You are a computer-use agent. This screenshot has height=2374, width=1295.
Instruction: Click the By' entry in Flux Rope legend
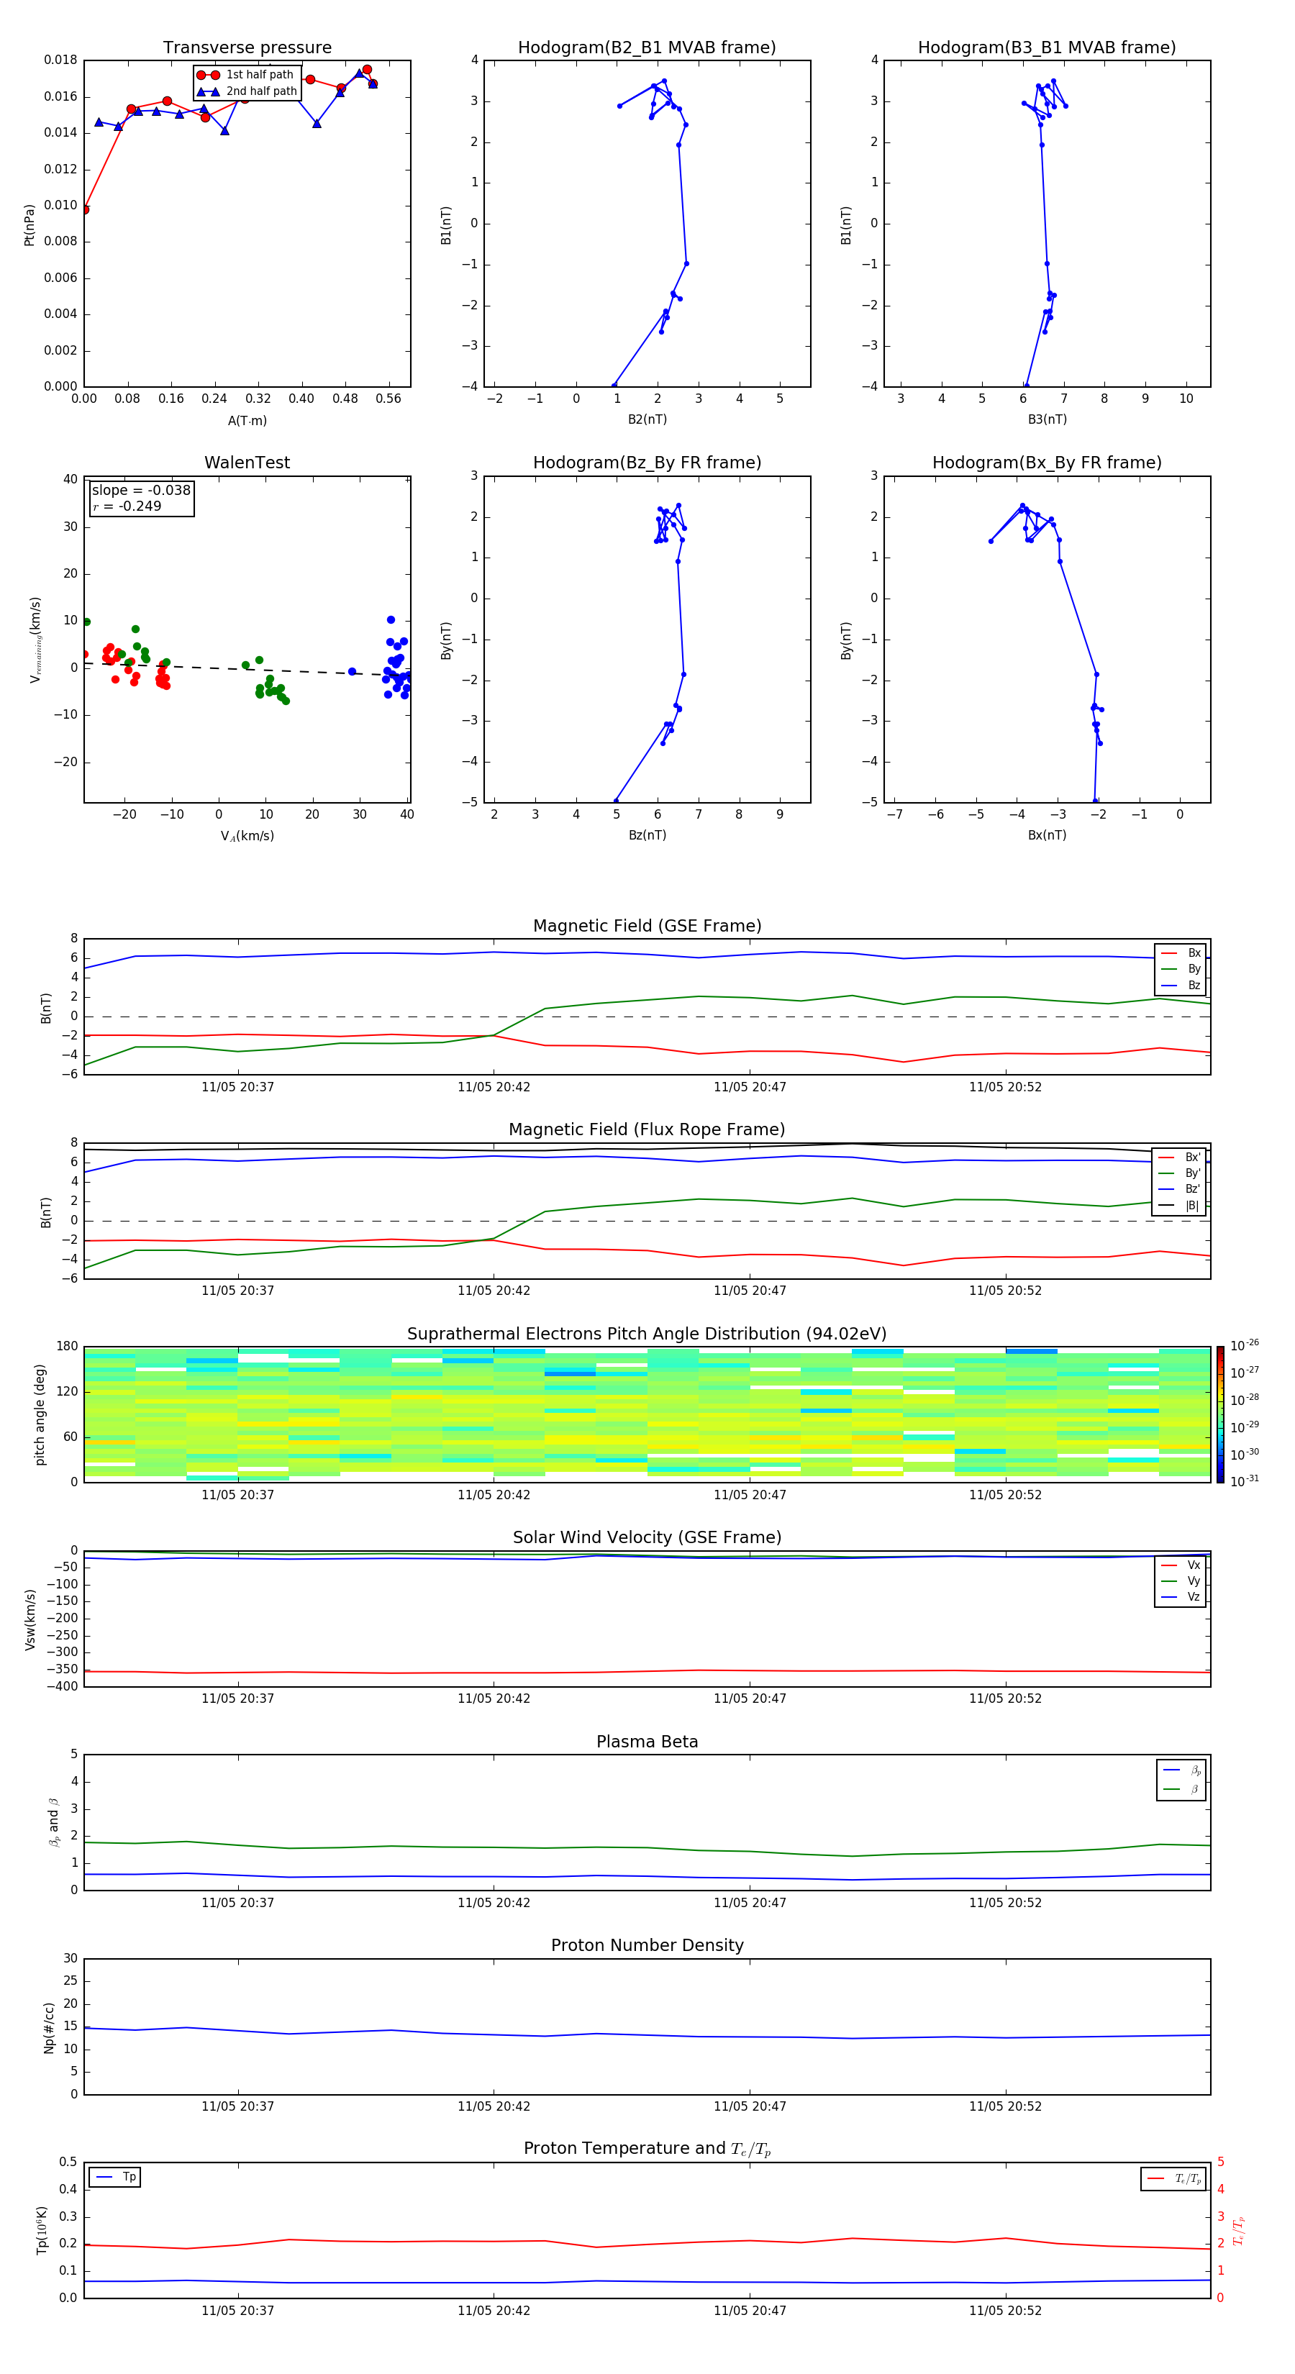tap(1180, 1173)
